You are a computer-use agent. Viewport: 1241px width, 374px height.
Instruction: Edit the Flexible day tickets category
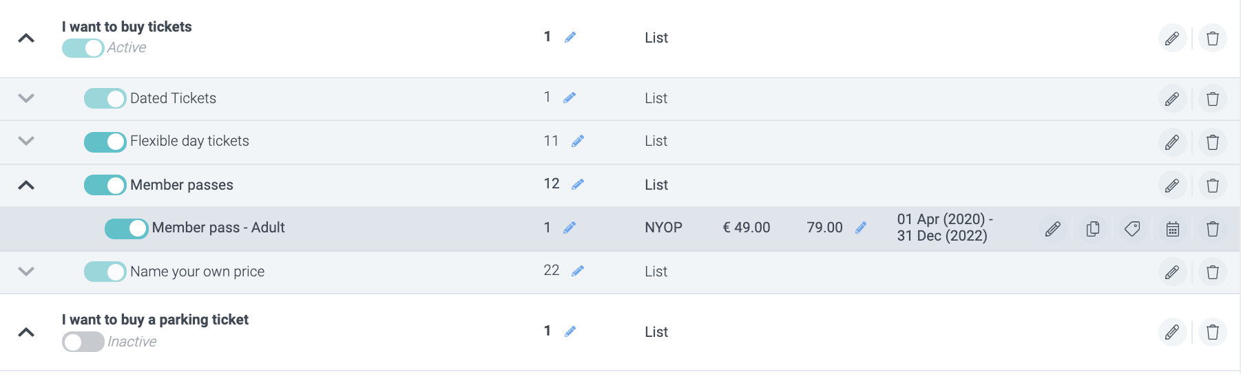[x=1172, y=142]
